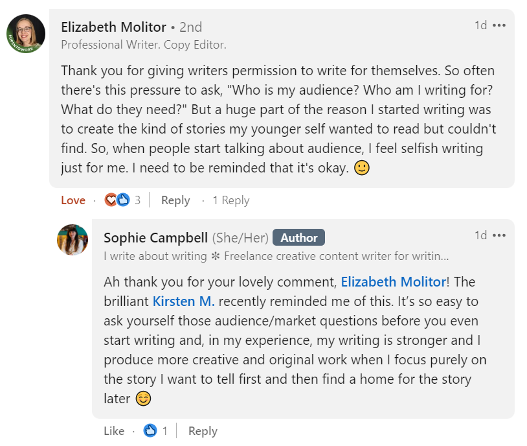Toggle Like on Sophie Campbell's reply
Screen dimensions: 527x446
click(x=113, y=430)
